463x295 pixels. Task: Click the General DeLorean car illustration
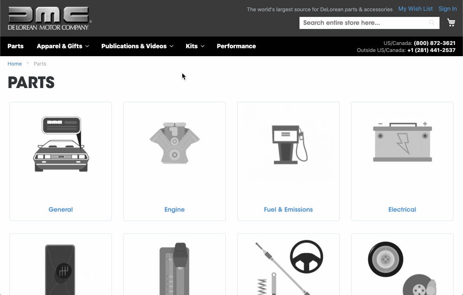click(61, 144)
